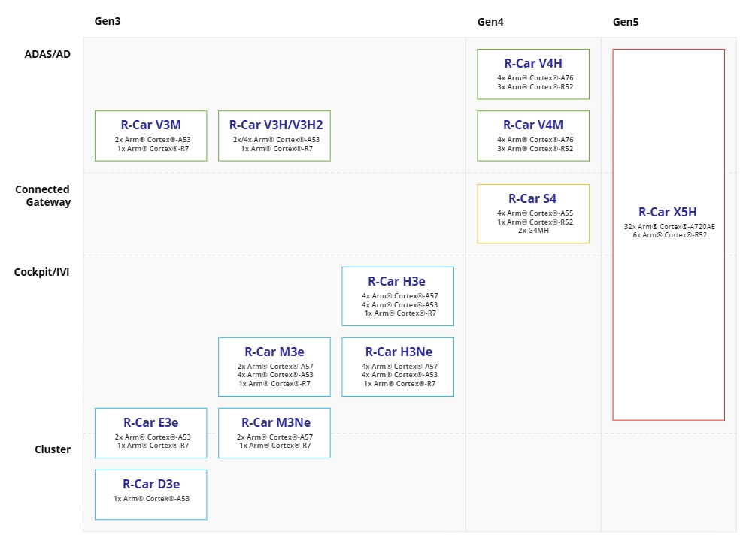Click the Gen4 column heading
The height and width of the screenshot is (541, 746).
tap(490, 22)
